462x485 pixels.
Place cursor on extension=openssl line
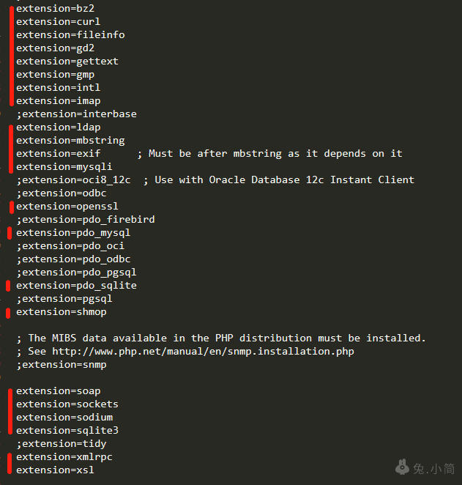67,206
